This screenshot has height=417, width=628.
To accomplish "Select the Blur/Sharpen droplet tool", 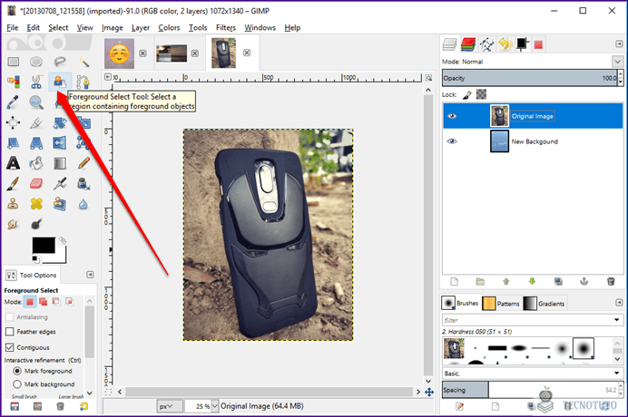I will point(83,204).
